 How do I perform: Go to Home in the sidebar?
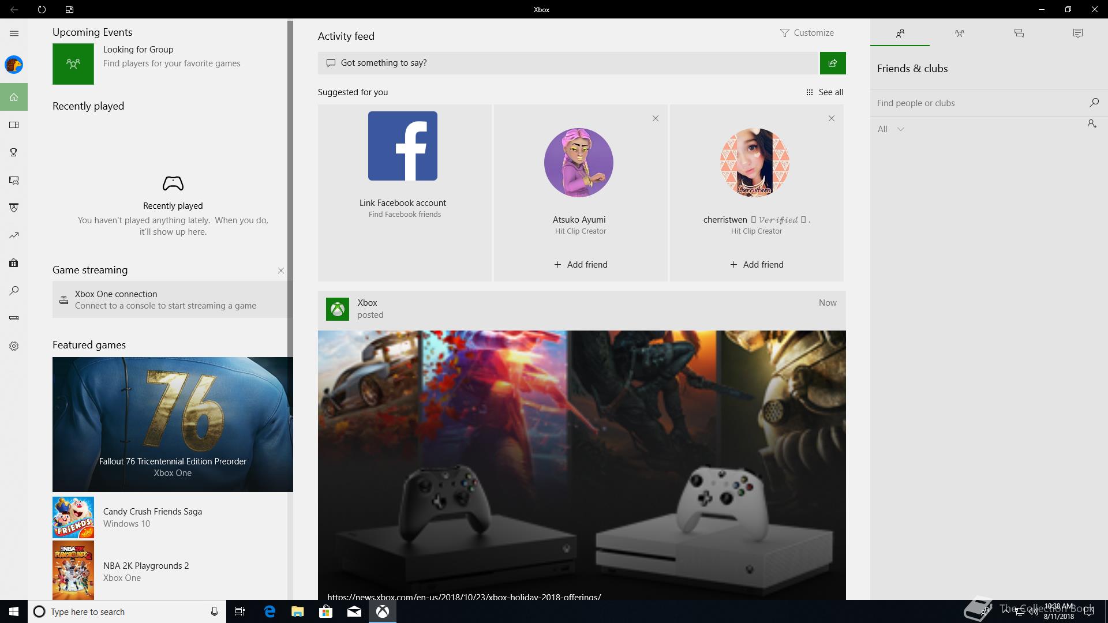click(x=14, y=97)
